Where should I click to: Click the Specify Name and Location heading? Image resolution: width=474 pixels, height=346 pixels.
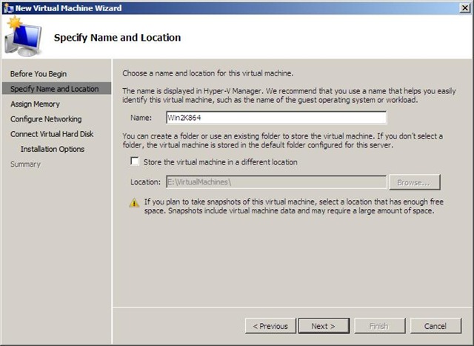pos(117,38)
